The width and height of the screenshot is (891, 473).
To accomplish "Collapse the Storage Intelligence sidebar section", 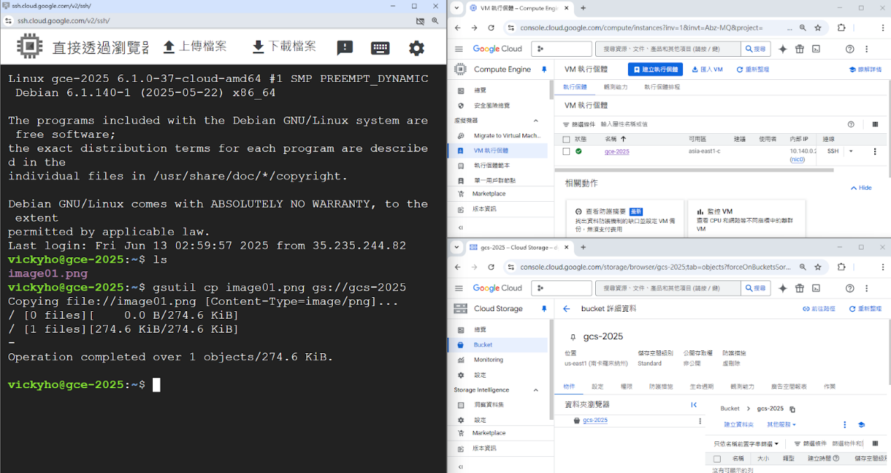I will [536, 390].
